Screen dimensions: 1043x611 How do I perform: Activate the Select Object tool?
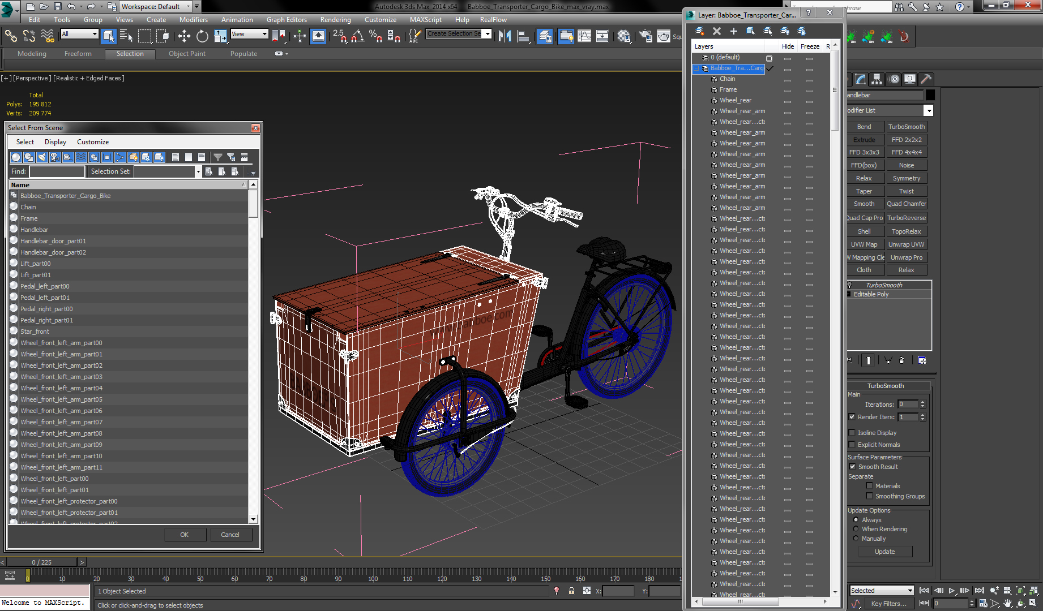click(108, 36)
